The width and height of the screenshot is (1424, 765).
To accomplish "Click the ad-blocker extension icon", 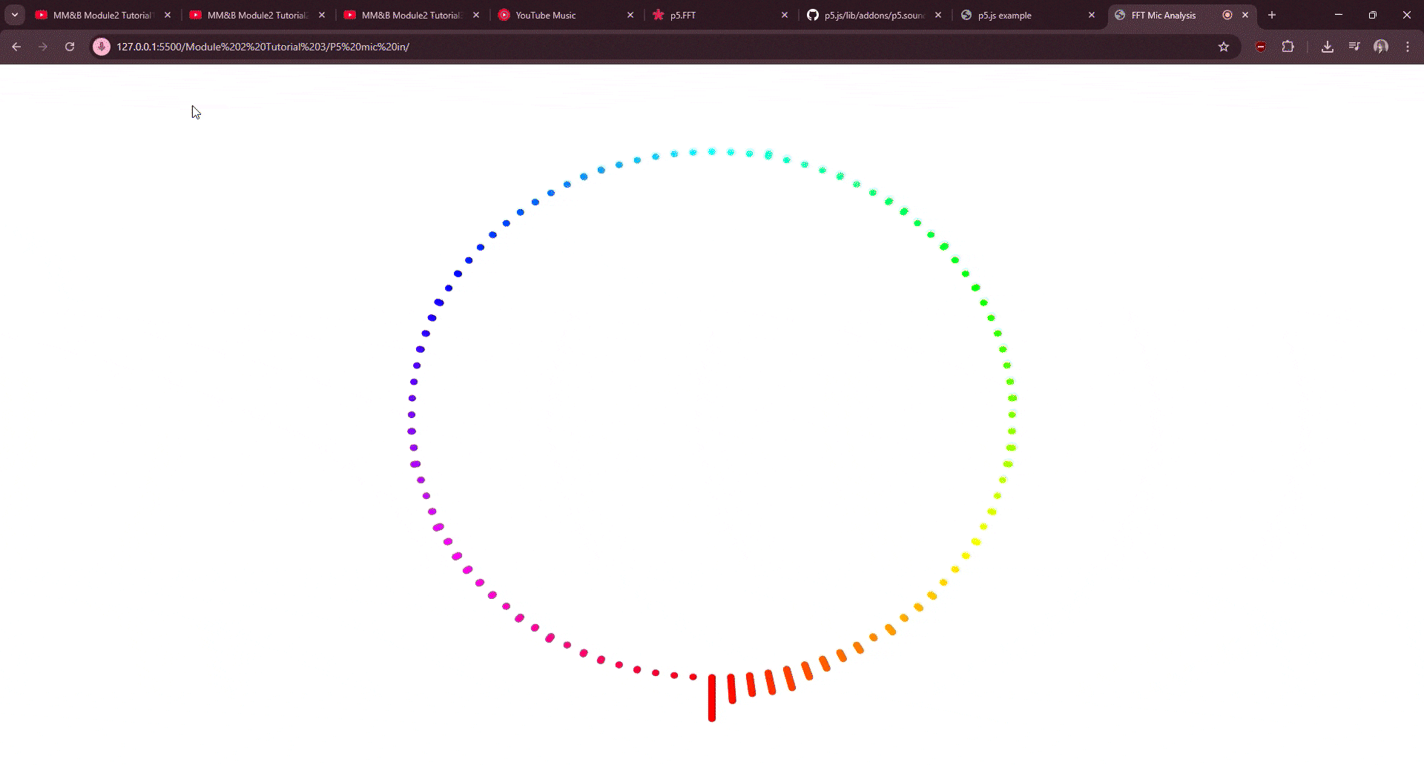I will (x=1260, y=46).
